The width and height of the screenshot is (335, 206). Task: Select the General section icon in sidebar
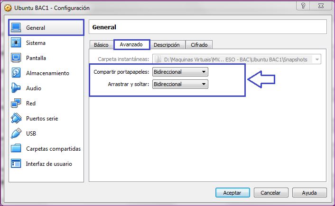click(17, 28)
